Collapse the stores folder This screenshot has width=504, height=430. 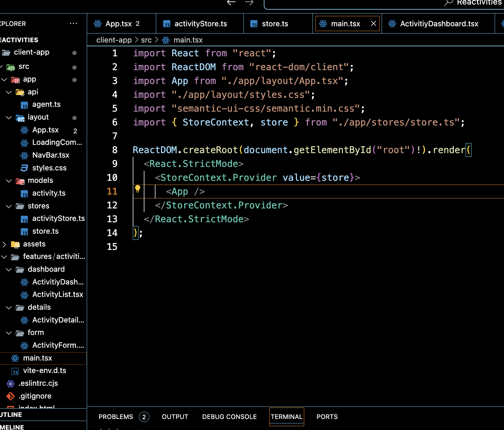9,206
